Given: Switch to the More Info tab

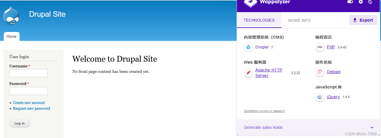Looking at the screenshot, I should coord(299,20).
